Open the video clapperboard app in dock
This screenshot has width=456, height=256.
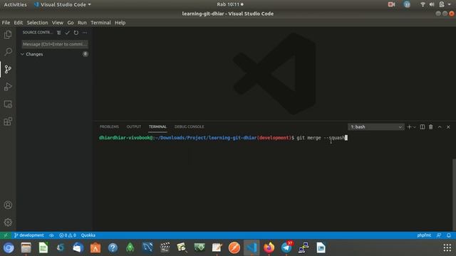click(165, 247)
